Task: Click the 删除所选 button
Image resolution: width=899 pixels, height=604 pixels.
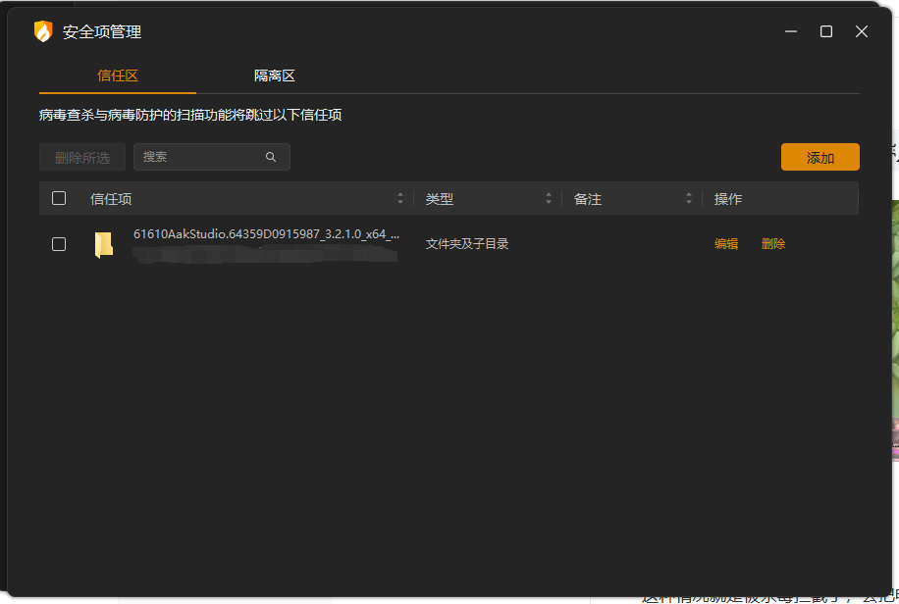Action: pyautogui.click(x=82, y=158)
